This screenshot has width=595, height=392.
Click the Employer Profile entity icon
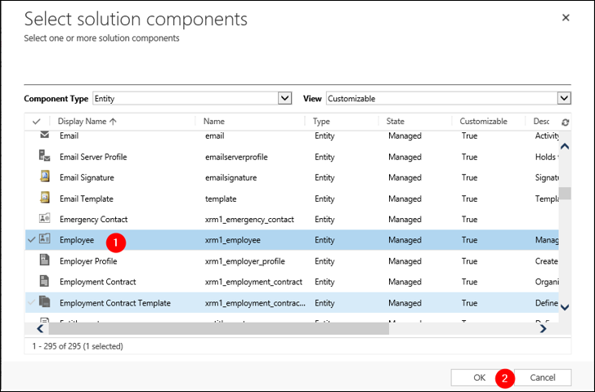pos(45,261)
